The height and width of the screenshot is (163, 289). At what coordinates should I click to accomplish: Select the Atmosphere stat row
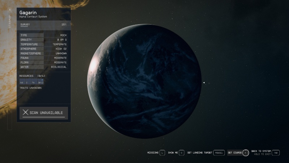tap(43, 49)
